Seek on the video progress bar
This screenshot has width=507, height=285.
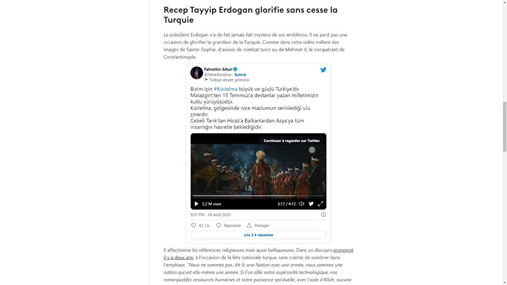tap(258, 196)
